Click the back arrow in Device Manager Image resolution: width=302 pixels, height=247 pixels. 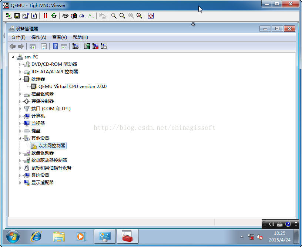(x=13, y=46)
